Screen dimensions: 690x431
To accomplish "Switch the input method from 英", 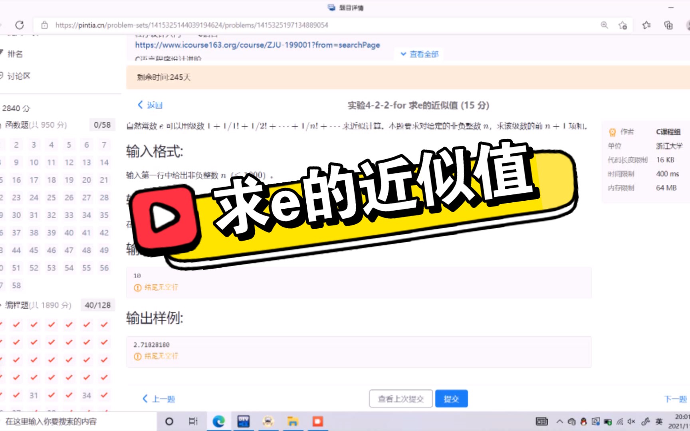I will tap(659, 421).
